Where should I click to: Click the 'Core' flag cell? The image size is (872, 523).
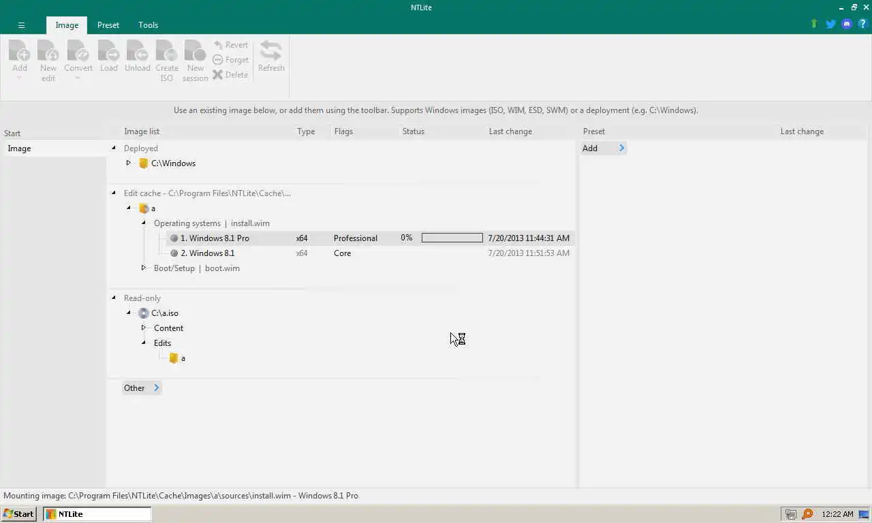(x=343, y=253)
